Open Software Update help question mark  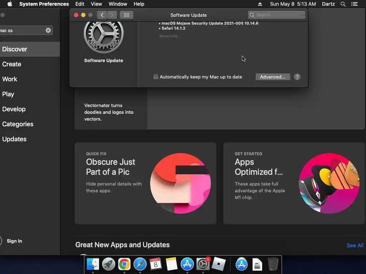pos(297,77)
